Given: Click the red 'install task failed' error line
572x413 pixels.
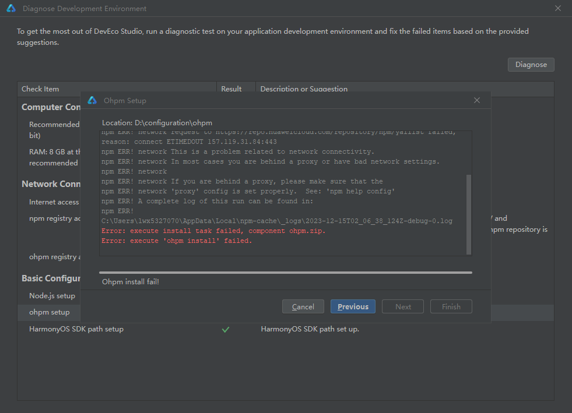Looking at the screenshot, I should coord(213,231).
